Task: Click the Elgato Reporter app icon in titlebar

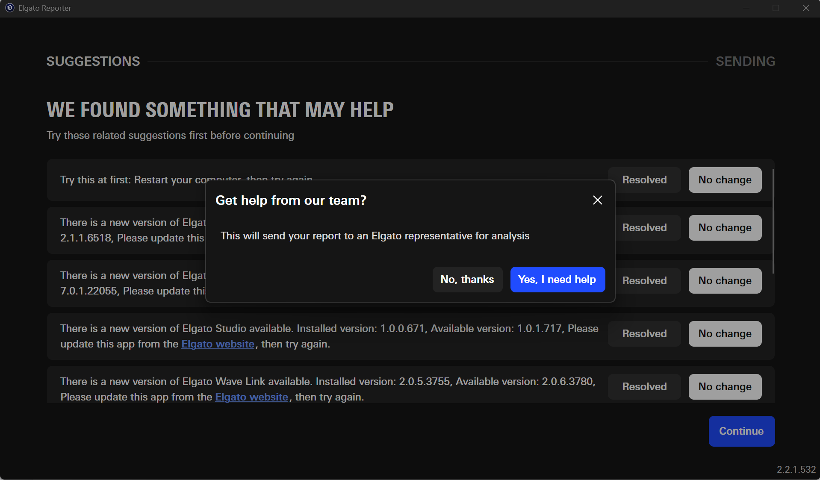Action: coord(9,8)
